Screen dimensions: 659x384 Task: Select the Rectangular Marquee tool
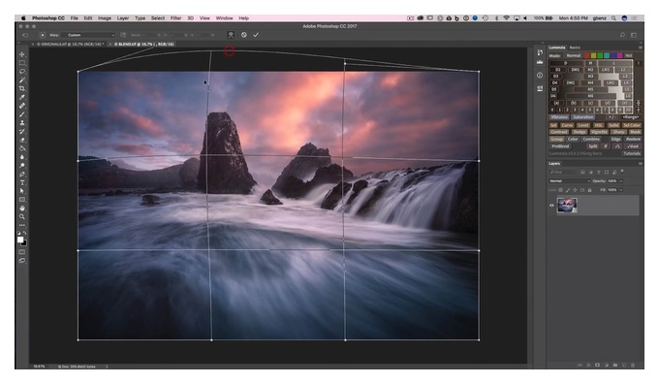point(22,63)
